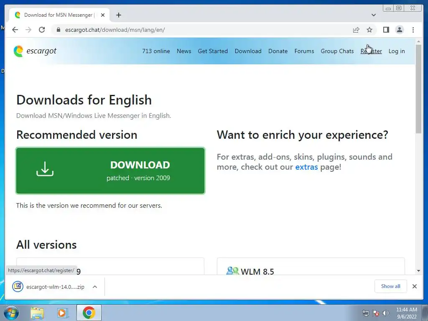This screenshot has width=428, height=321.
Task: Go back using the browser back arrow
Action: (x=15, y=30)
